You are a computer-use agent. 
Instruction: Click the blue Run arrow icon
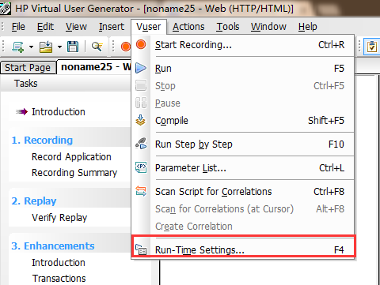tap(141, 68)
